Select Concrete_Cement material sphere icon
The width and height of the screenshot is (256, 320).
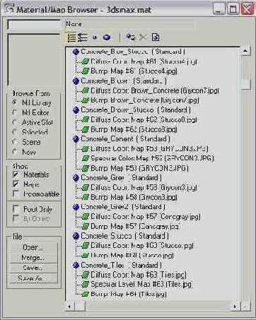(76, 139)
